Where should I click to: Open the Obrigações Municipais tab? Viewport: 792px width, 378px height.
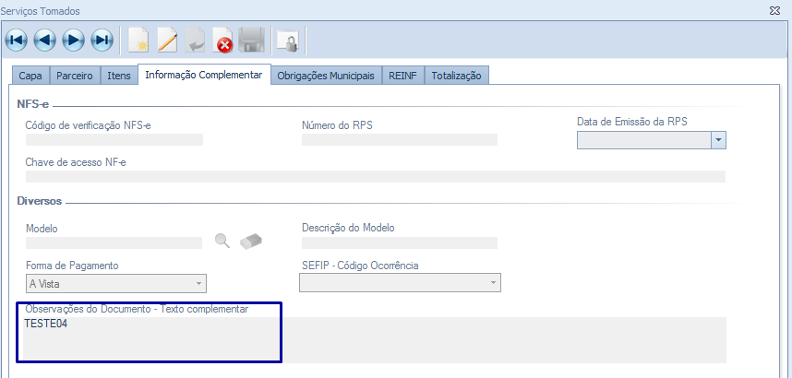pos(326,76)
